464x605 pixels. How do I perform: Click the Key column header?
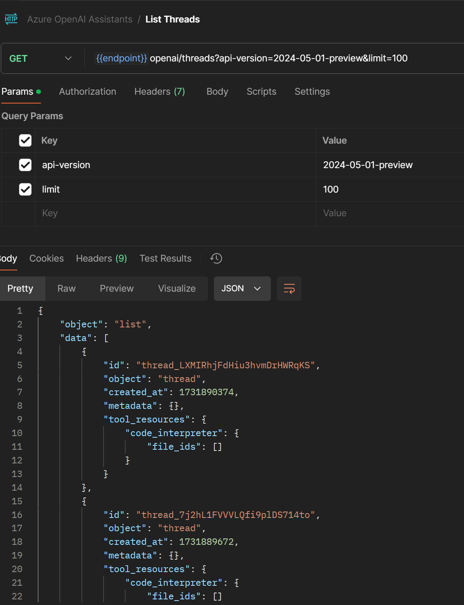pos(49,140)
